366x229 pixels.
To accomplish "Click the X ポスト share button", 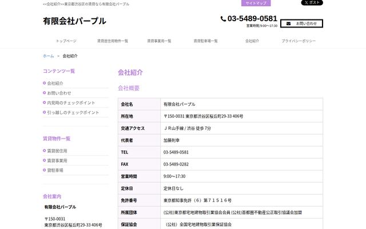I will coord(312,2).
